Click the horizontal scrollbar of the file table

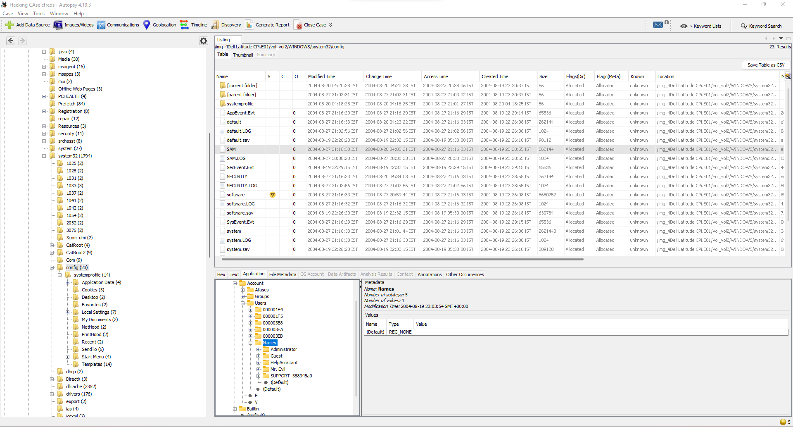click(403, 259)
